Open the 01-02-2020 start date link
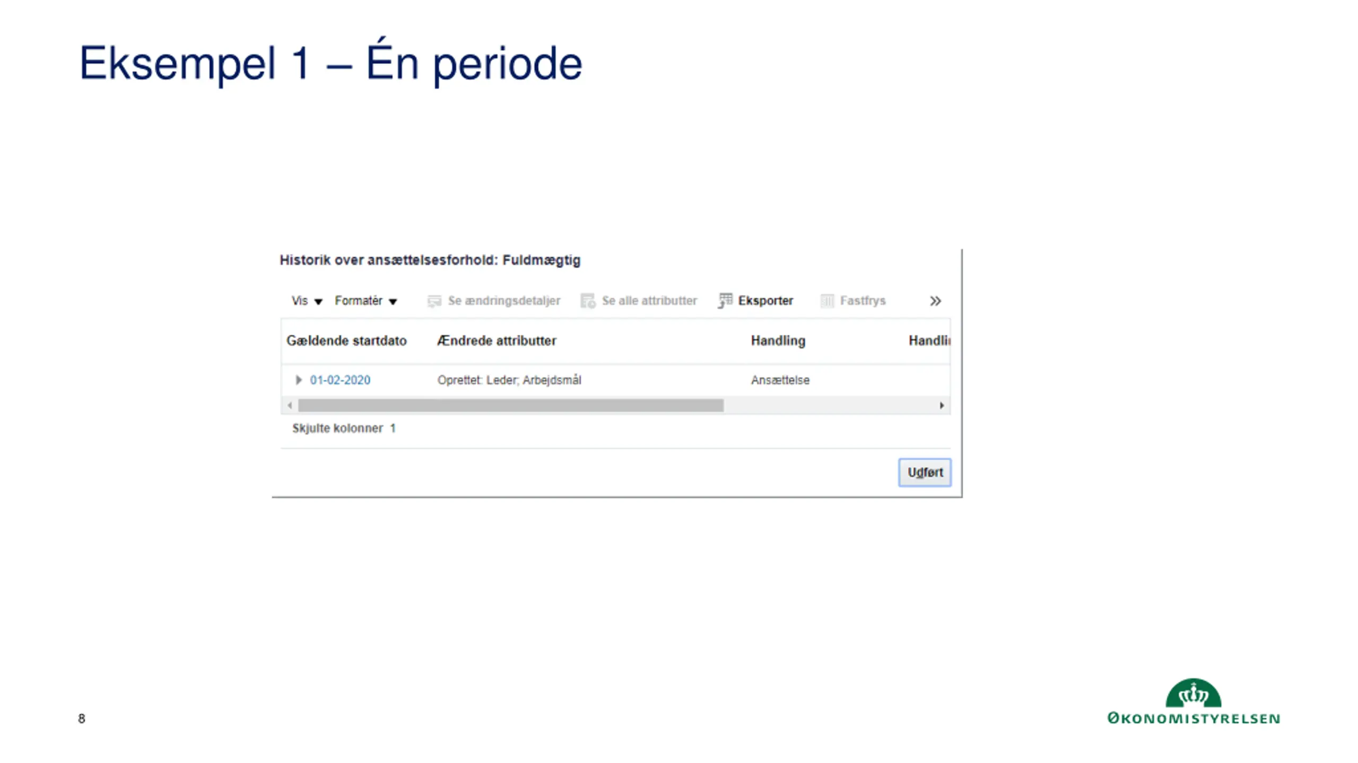The height and width of the screenshot is (763, 1358). click(340, 380)
